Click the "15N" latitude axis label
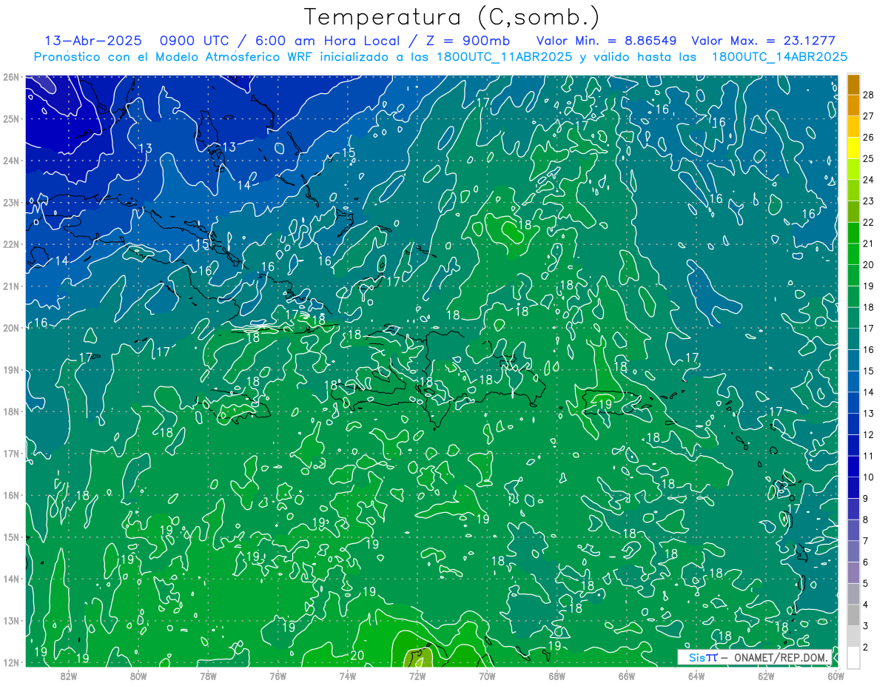 [11, 537]
